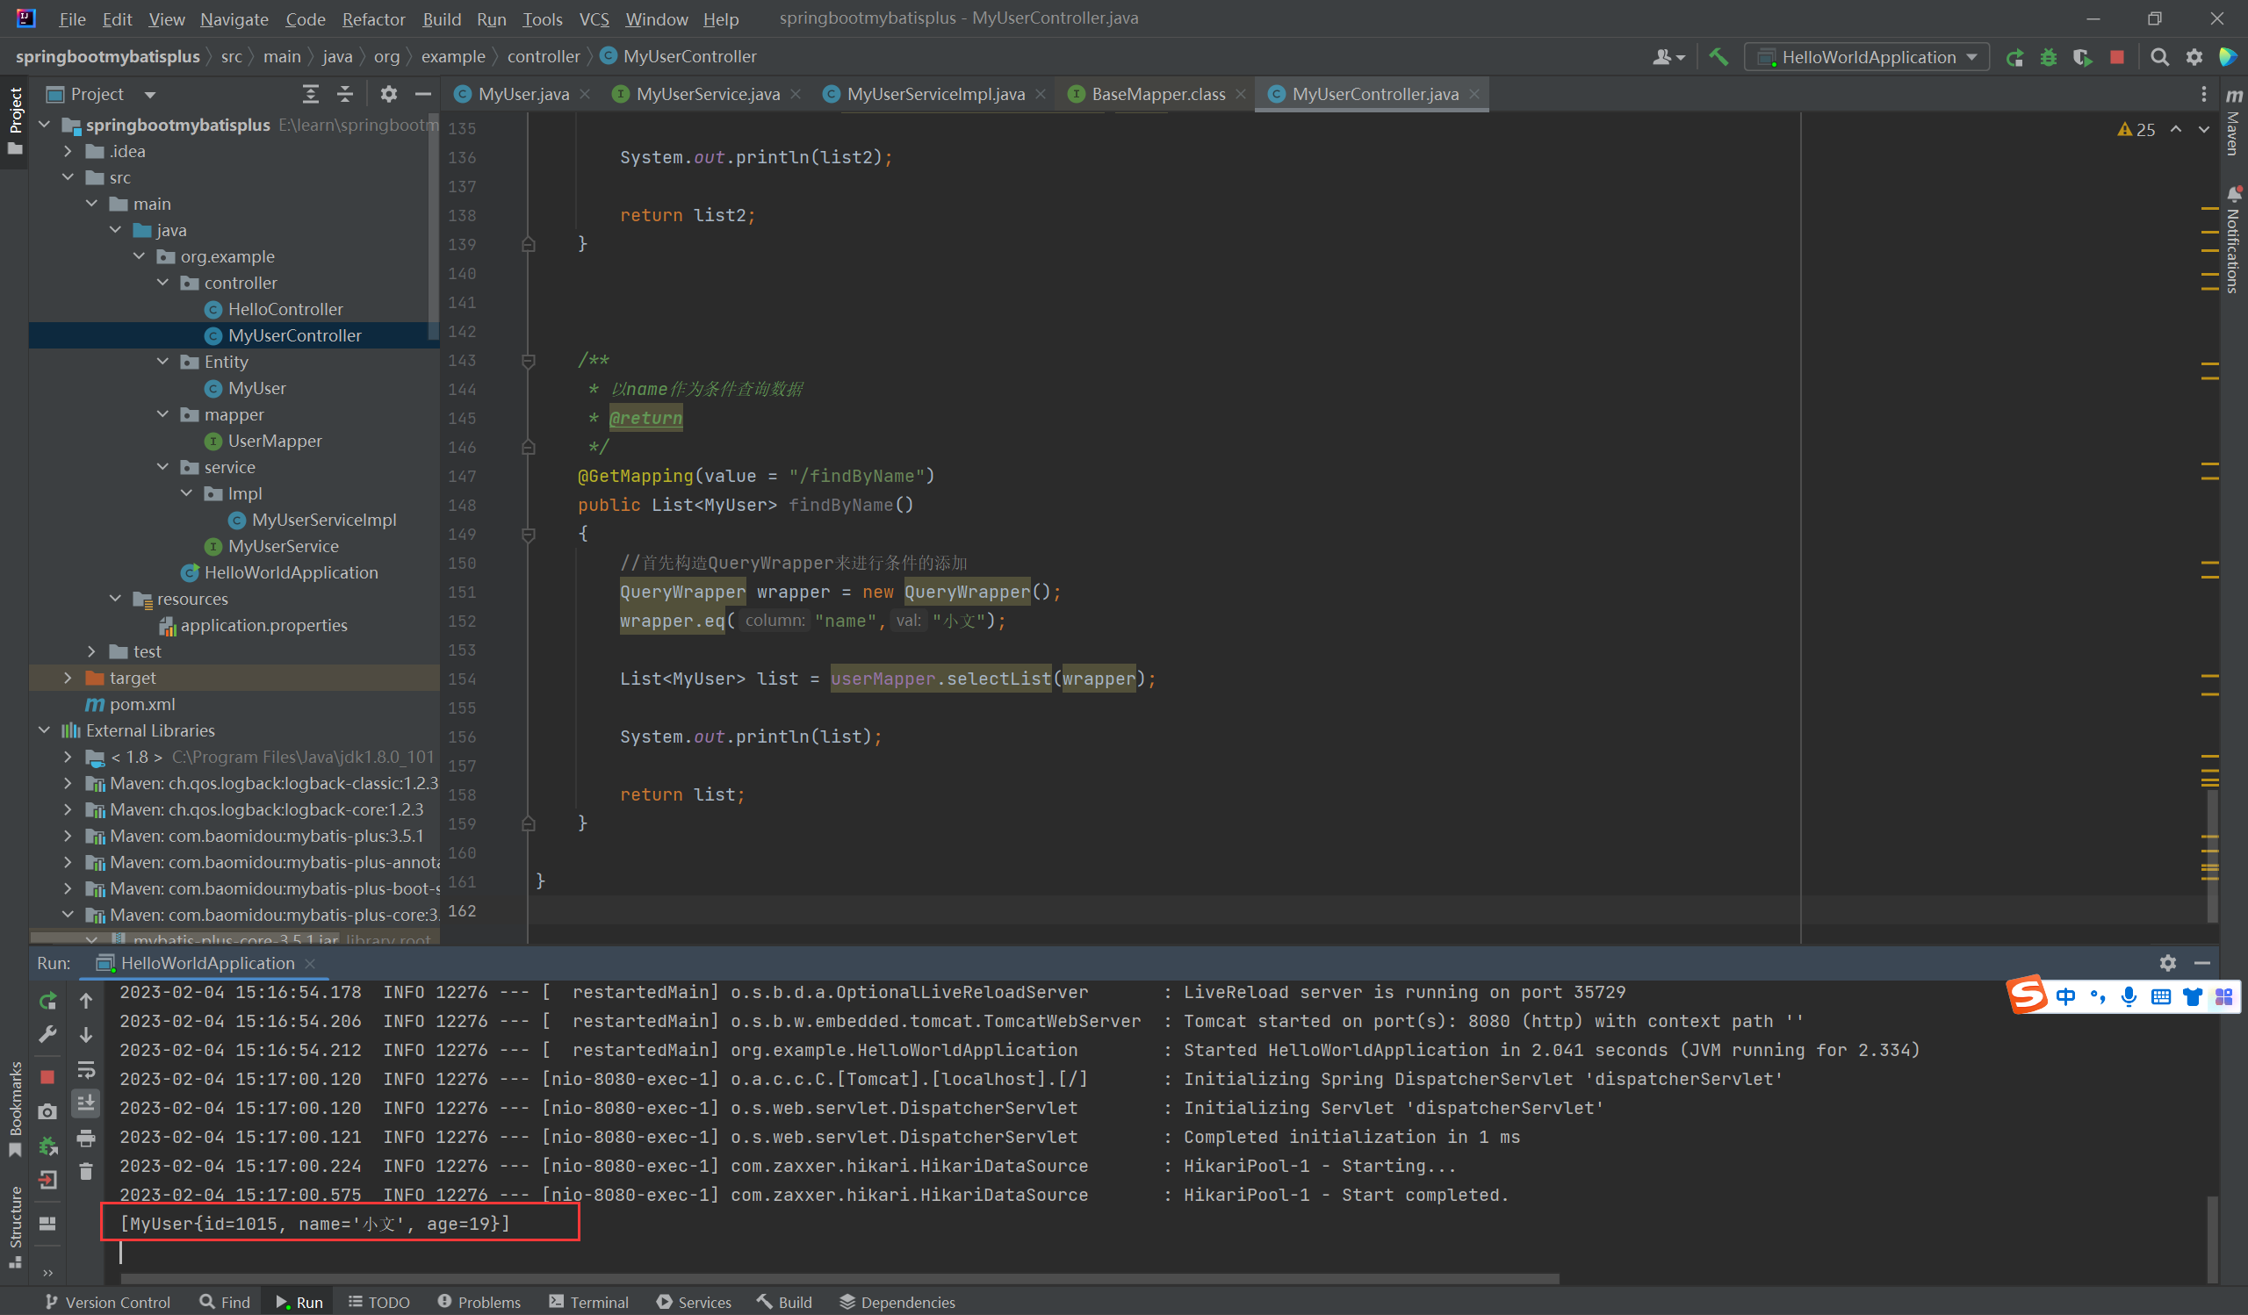Image resolution: width=2248 pixels, height=1315 pixels.
Task: Open HelloWorldApplication run configuration dropdown
Action: [x=1867, y=57]
